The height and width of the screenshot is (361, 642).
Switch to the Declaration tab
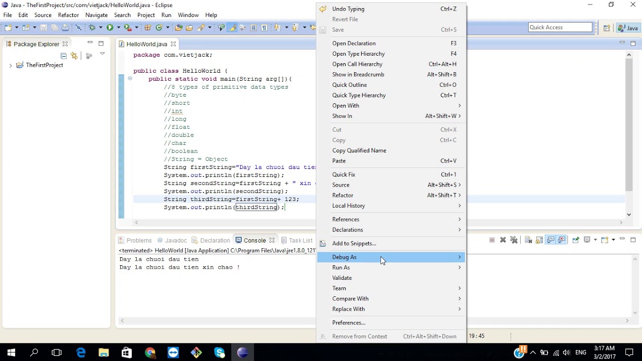(211, 241)
